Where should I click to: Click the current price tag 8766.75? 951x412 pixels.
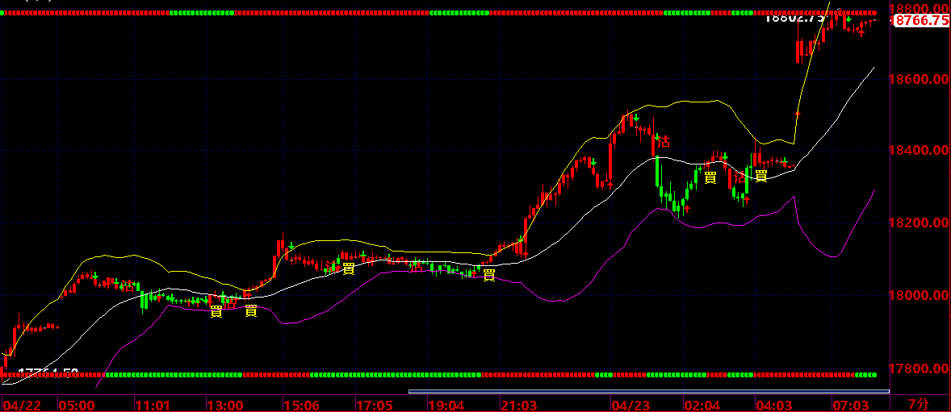pyautogui.click(x=921, y=21)
